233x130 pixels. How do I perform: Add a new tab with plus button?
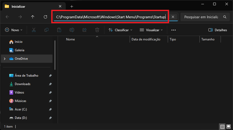coord(72,7)
